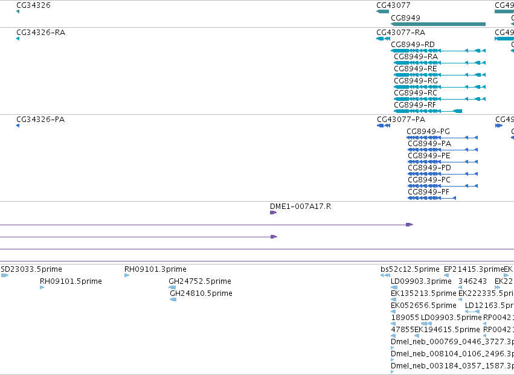Select the Dmel_neb_000769_0446_3727 label

coord(452,342)
